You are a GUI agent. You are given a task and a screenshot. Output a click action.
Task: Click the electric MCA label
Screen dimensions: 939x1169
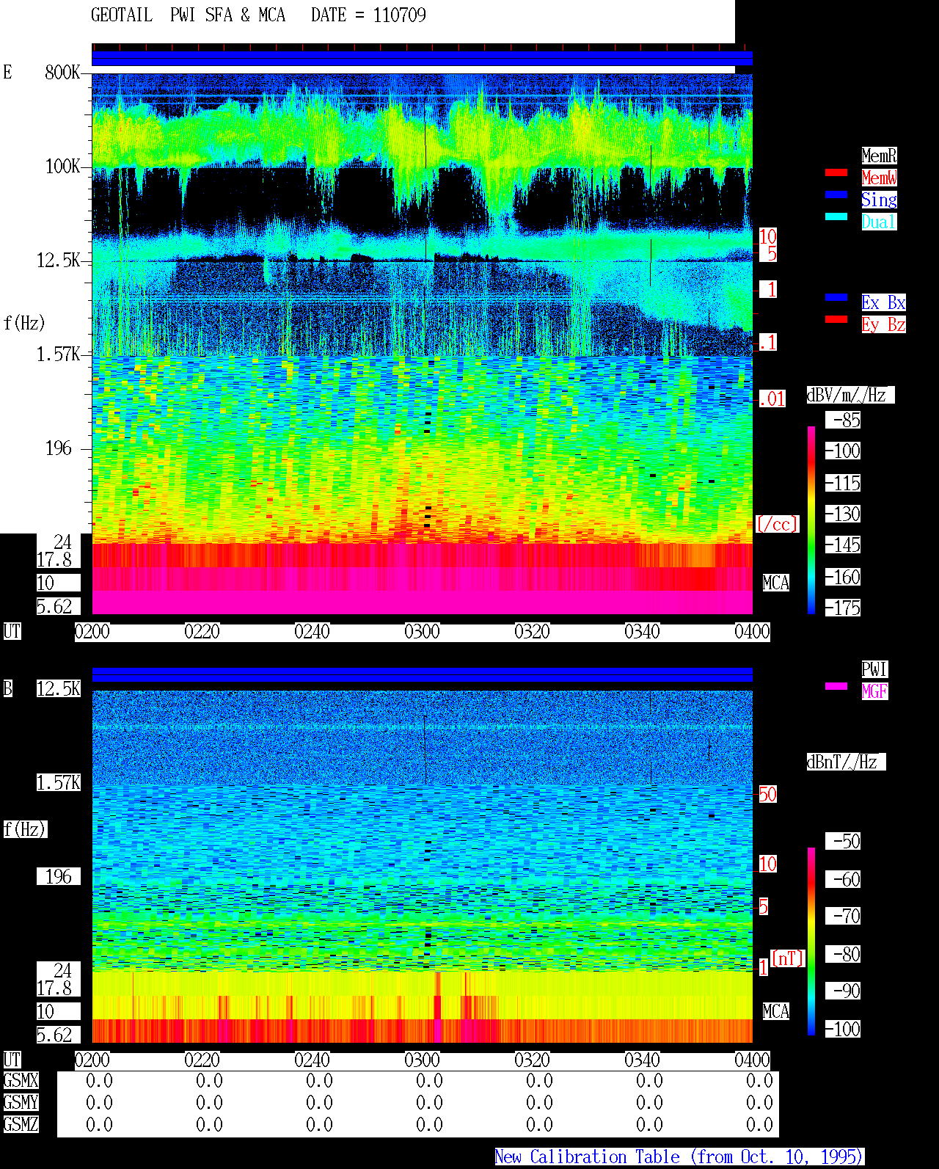click(x=776, y=583)
